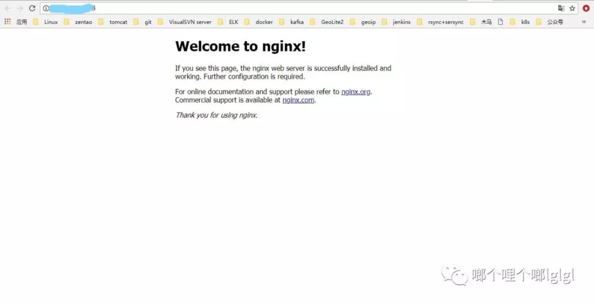Open the GeoLite2 bookmark folder

pos(327,22)
